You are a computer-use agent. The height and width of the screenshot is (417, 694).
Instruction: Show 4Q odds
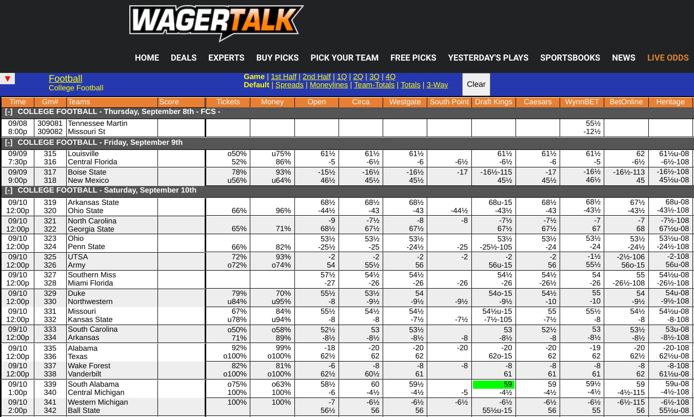point(390,77)
